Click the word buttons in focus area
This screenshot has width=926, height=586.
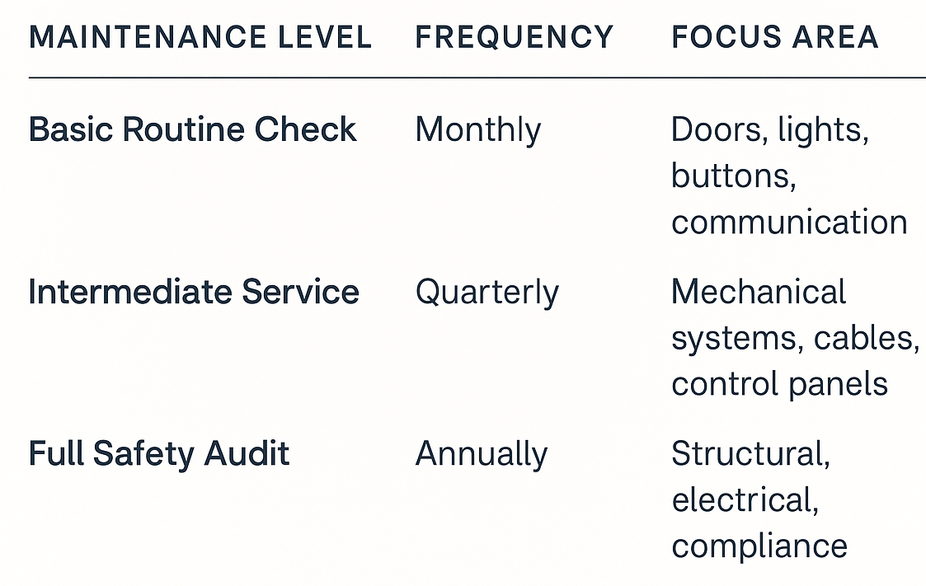click(x=734, y=176)
